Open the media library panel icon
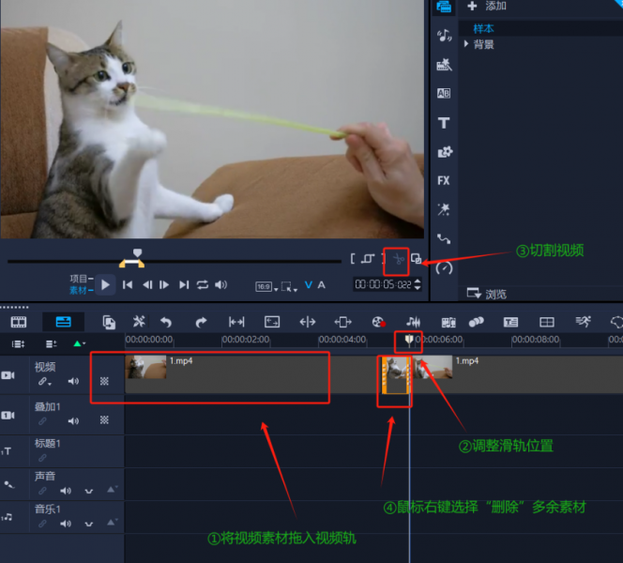Screen dimensions: 623x563 click(444, 7)
